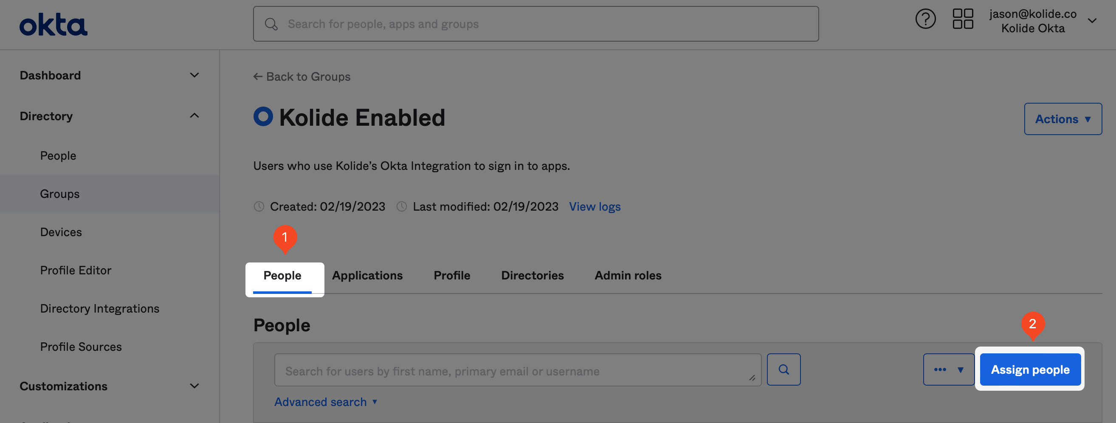Switch to the Applications tab
Image resolution: width=1116 pixels, height=423 pixels.
(x=367, y=276)
